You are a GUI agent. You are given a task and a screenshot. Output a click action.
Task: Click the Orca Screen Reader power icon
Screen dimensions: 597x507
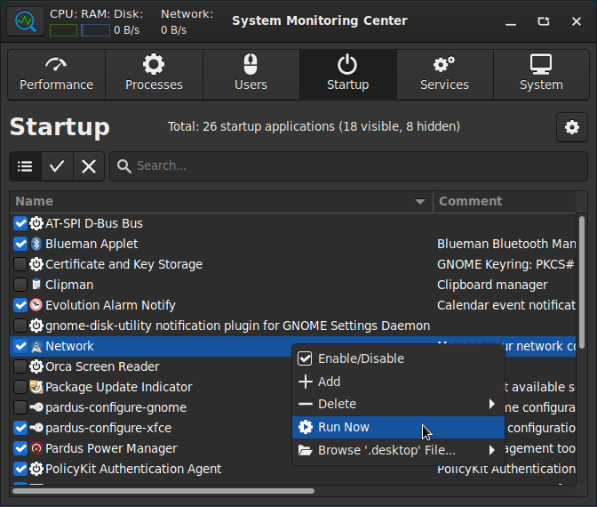pyautogui.click(x=36, y=366)
